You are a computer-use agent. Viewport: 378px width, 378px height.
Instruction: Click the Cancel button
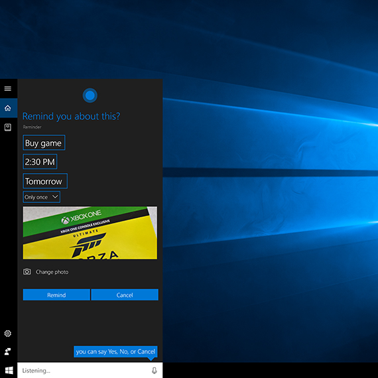tap(125, 295)
